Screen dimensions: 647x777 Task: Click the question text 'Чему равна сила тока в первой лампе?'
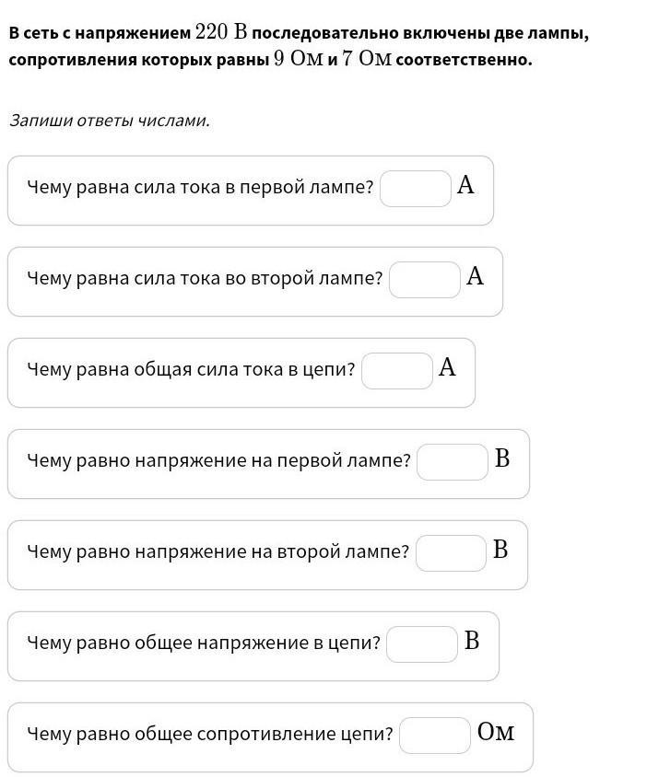click(200, 188)
